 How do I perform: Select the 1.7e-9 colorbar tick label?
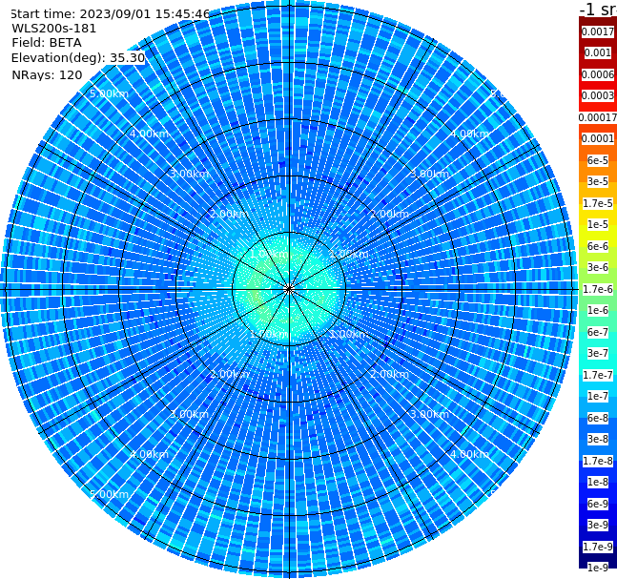(x=598, y=547)
